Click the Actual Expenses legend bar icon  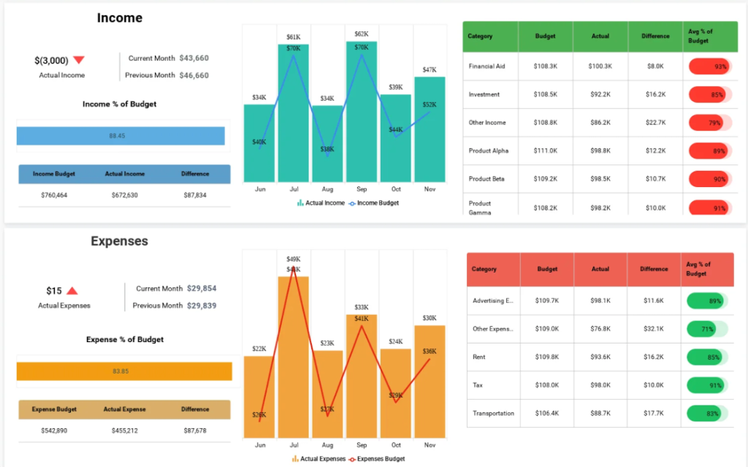295,459
